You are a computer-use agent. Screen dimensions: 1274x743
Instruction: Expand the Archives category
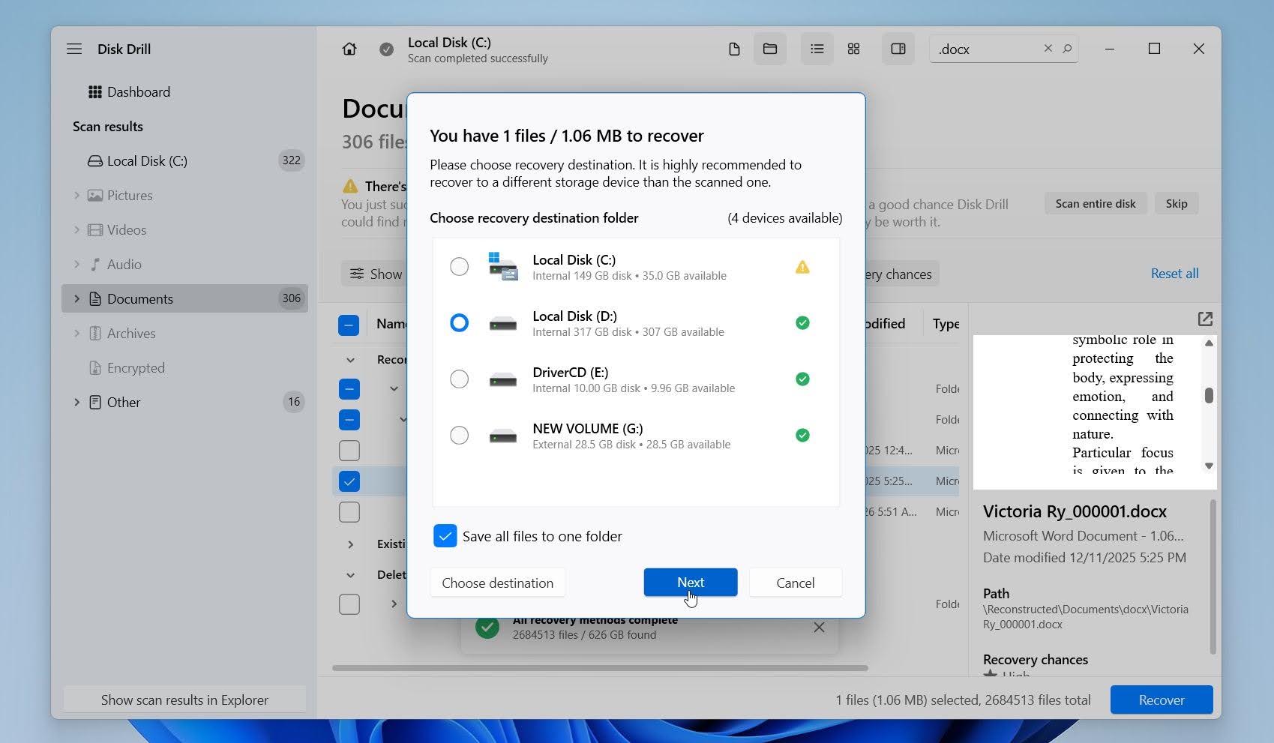pos(76,333)
